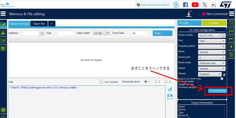
Task: Switch to the Open file tab
Action: click(x=39, y=24)
